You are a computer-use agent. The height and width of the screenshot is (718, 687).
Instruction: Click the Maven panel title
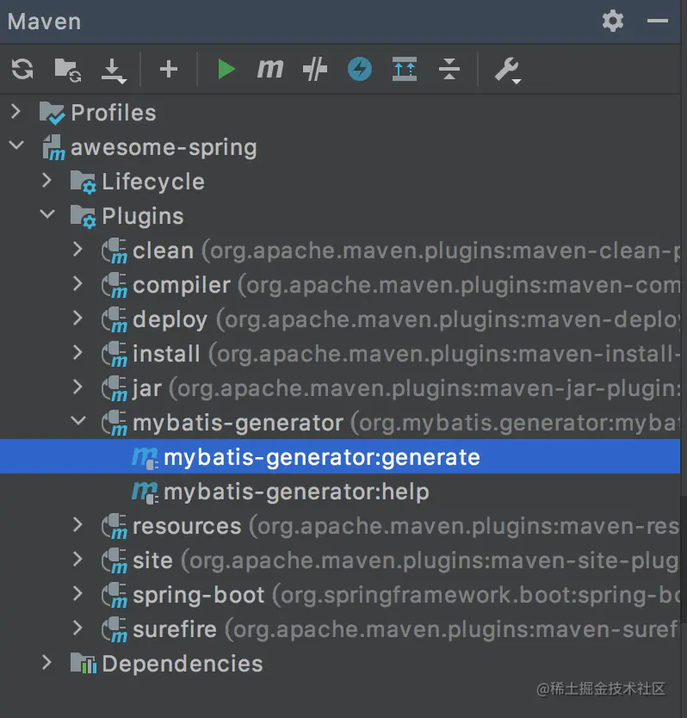(x=45, y=22)
